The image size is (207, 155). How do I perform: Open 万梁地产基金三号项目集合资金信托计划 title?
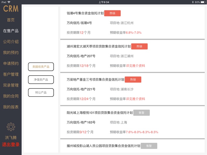(x=95, y=79)
